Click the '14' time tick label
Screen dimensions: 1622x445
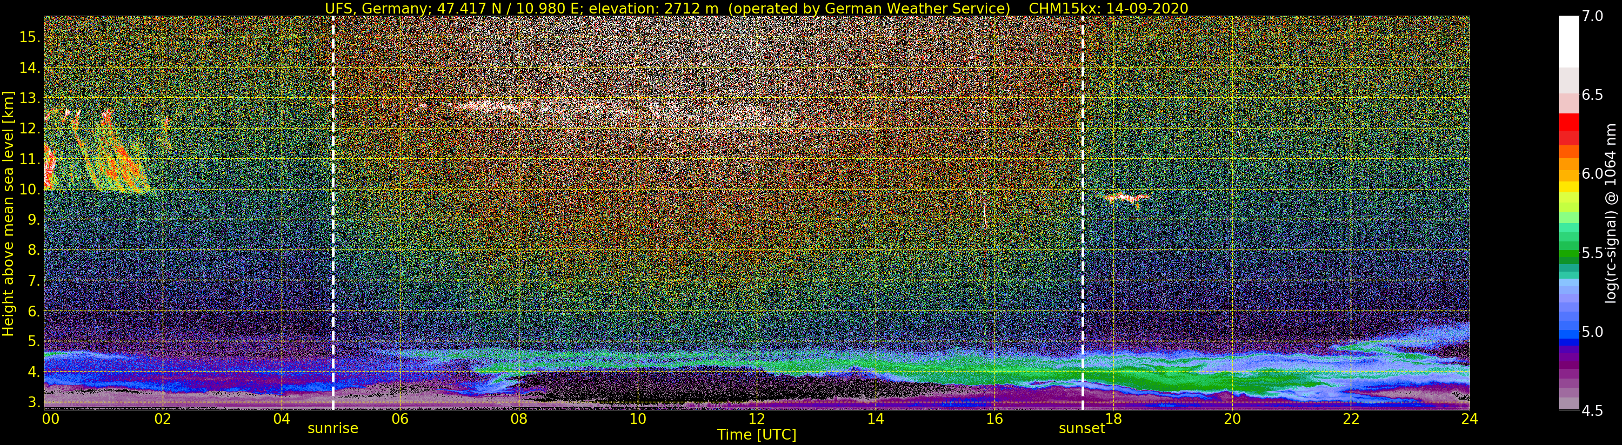(875, 419)
